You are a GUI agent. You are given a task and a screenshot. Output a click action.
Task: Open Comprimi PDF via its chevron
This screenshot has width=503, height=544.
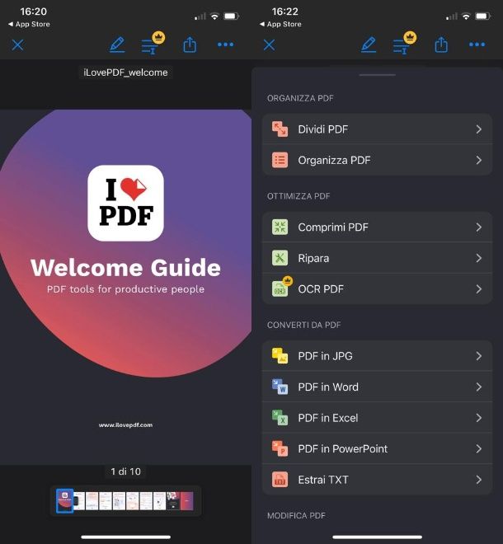[479, 227]
